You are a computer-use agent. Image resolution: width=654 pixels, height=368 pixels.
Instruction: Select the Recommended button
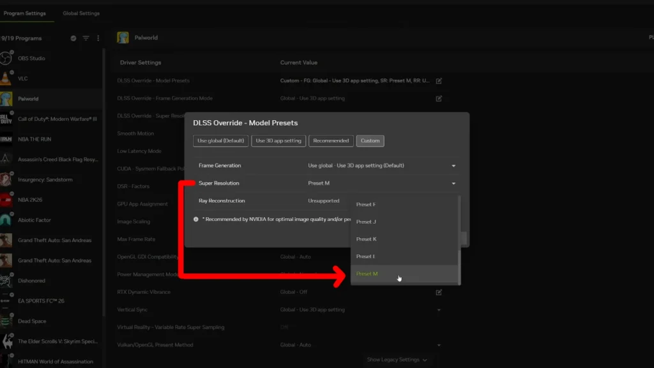pos(331,141)
